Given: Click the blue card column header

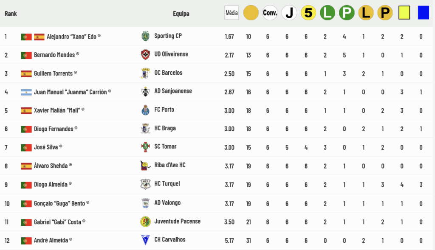Looking at the screenshot, I should click(423, 13).
